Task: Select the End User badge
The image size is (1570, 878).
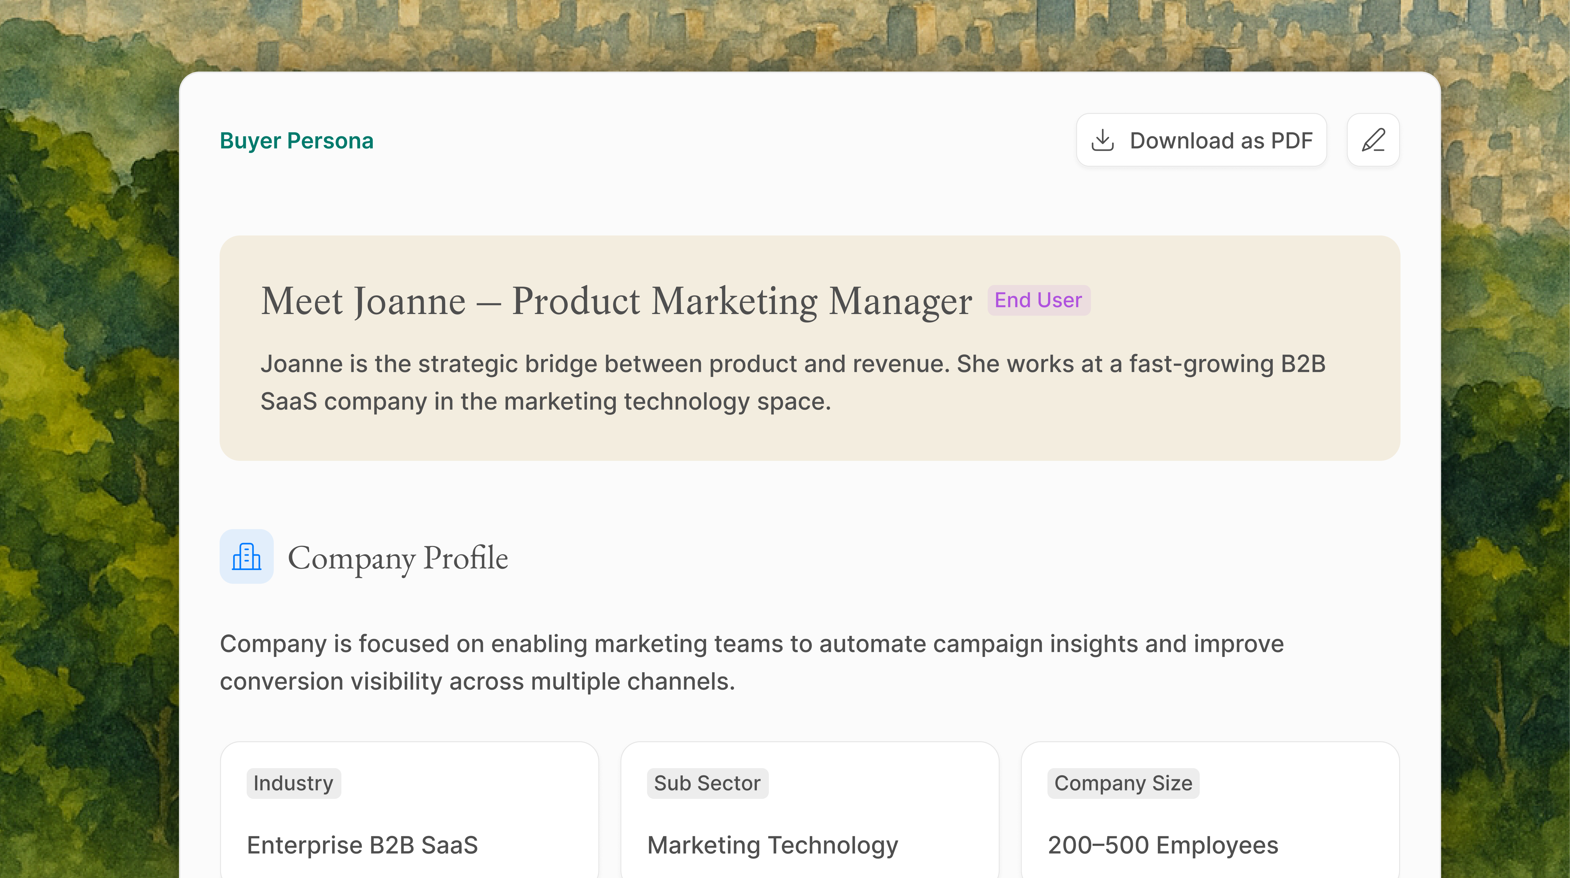Action: 1038,300
